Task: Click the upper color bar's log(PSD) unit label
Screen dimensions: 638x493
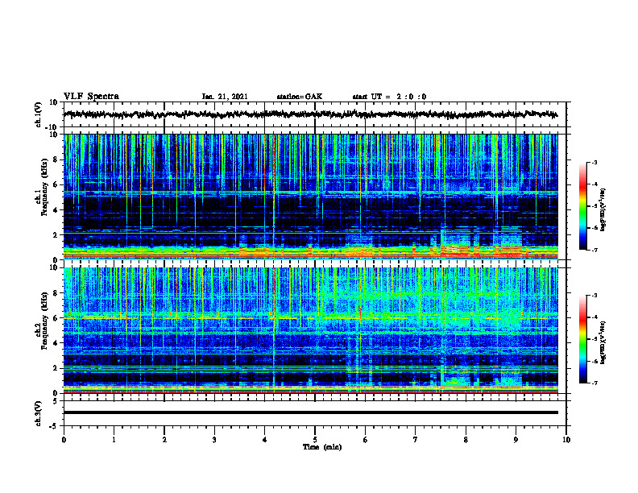Action: coord(603,209)
